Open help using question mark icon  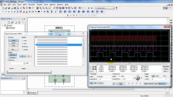(116, 8)
